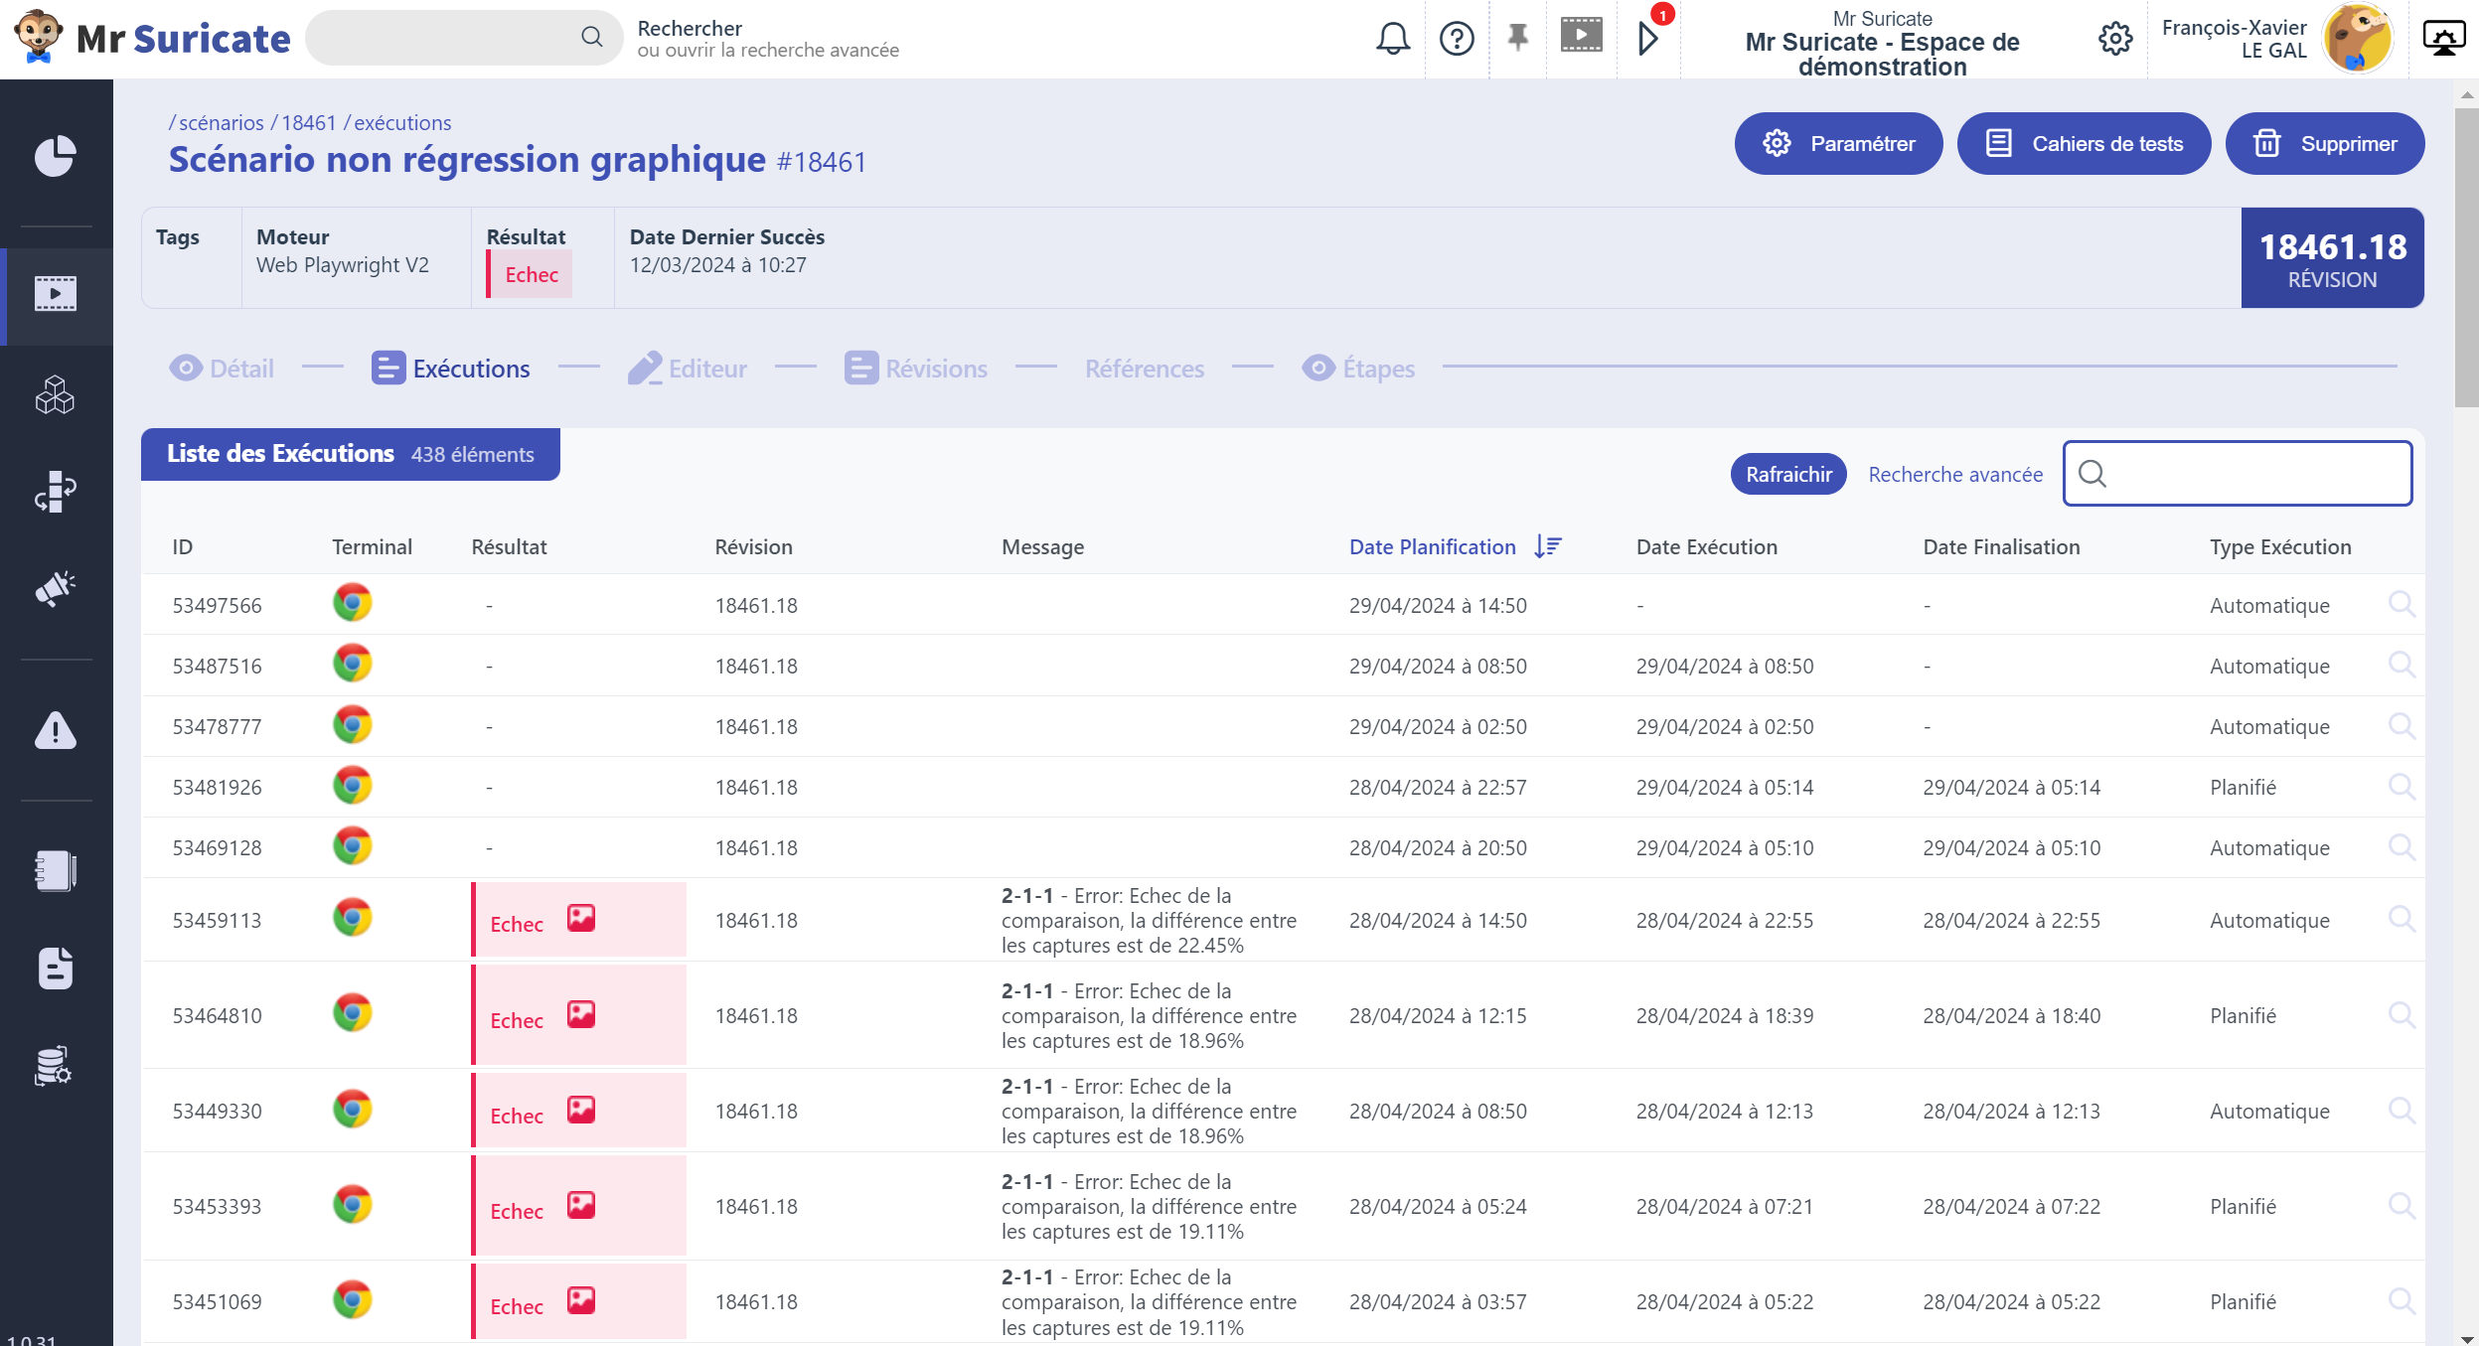2479x1346 pixels.
Task: Open the notifications bell icon
Action: 1393,39
